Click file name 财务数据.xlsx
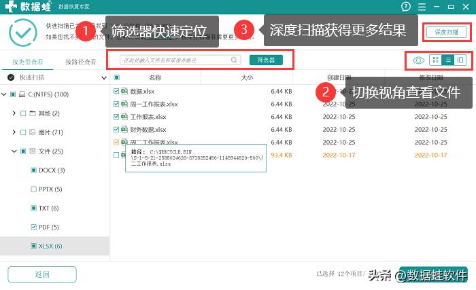476x290 pixels. coord(148,130)
